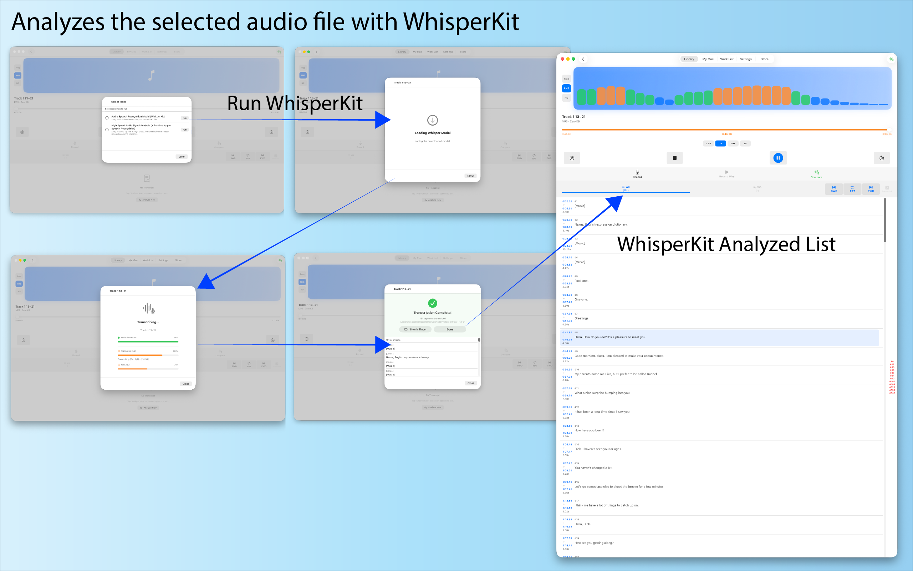
Task: Switch to the ASA transcript tab
Action: (x=757, y=188)
